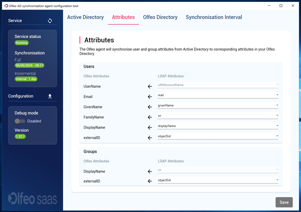Open the Olfeo Directory tab
Image resolution: width=301 pixels, height=212 pixels.
[160, 17]
